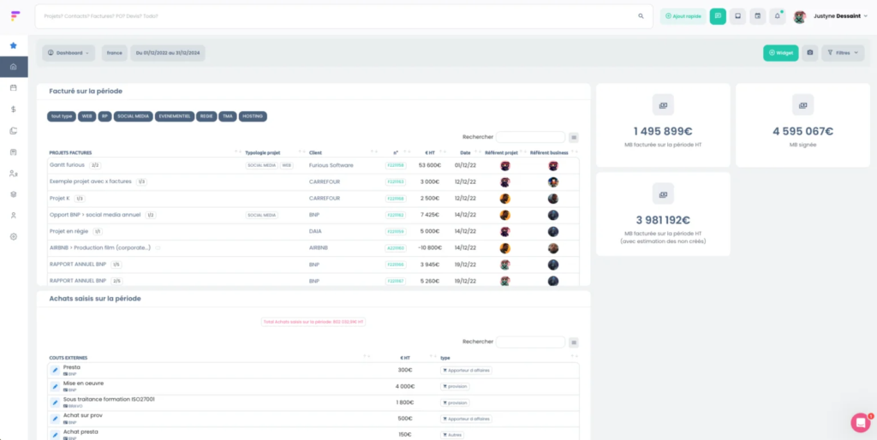877x440 pixels.
Task: Toggle the EVENEMENTIEL type filter chip
Action: coord(175,116)
